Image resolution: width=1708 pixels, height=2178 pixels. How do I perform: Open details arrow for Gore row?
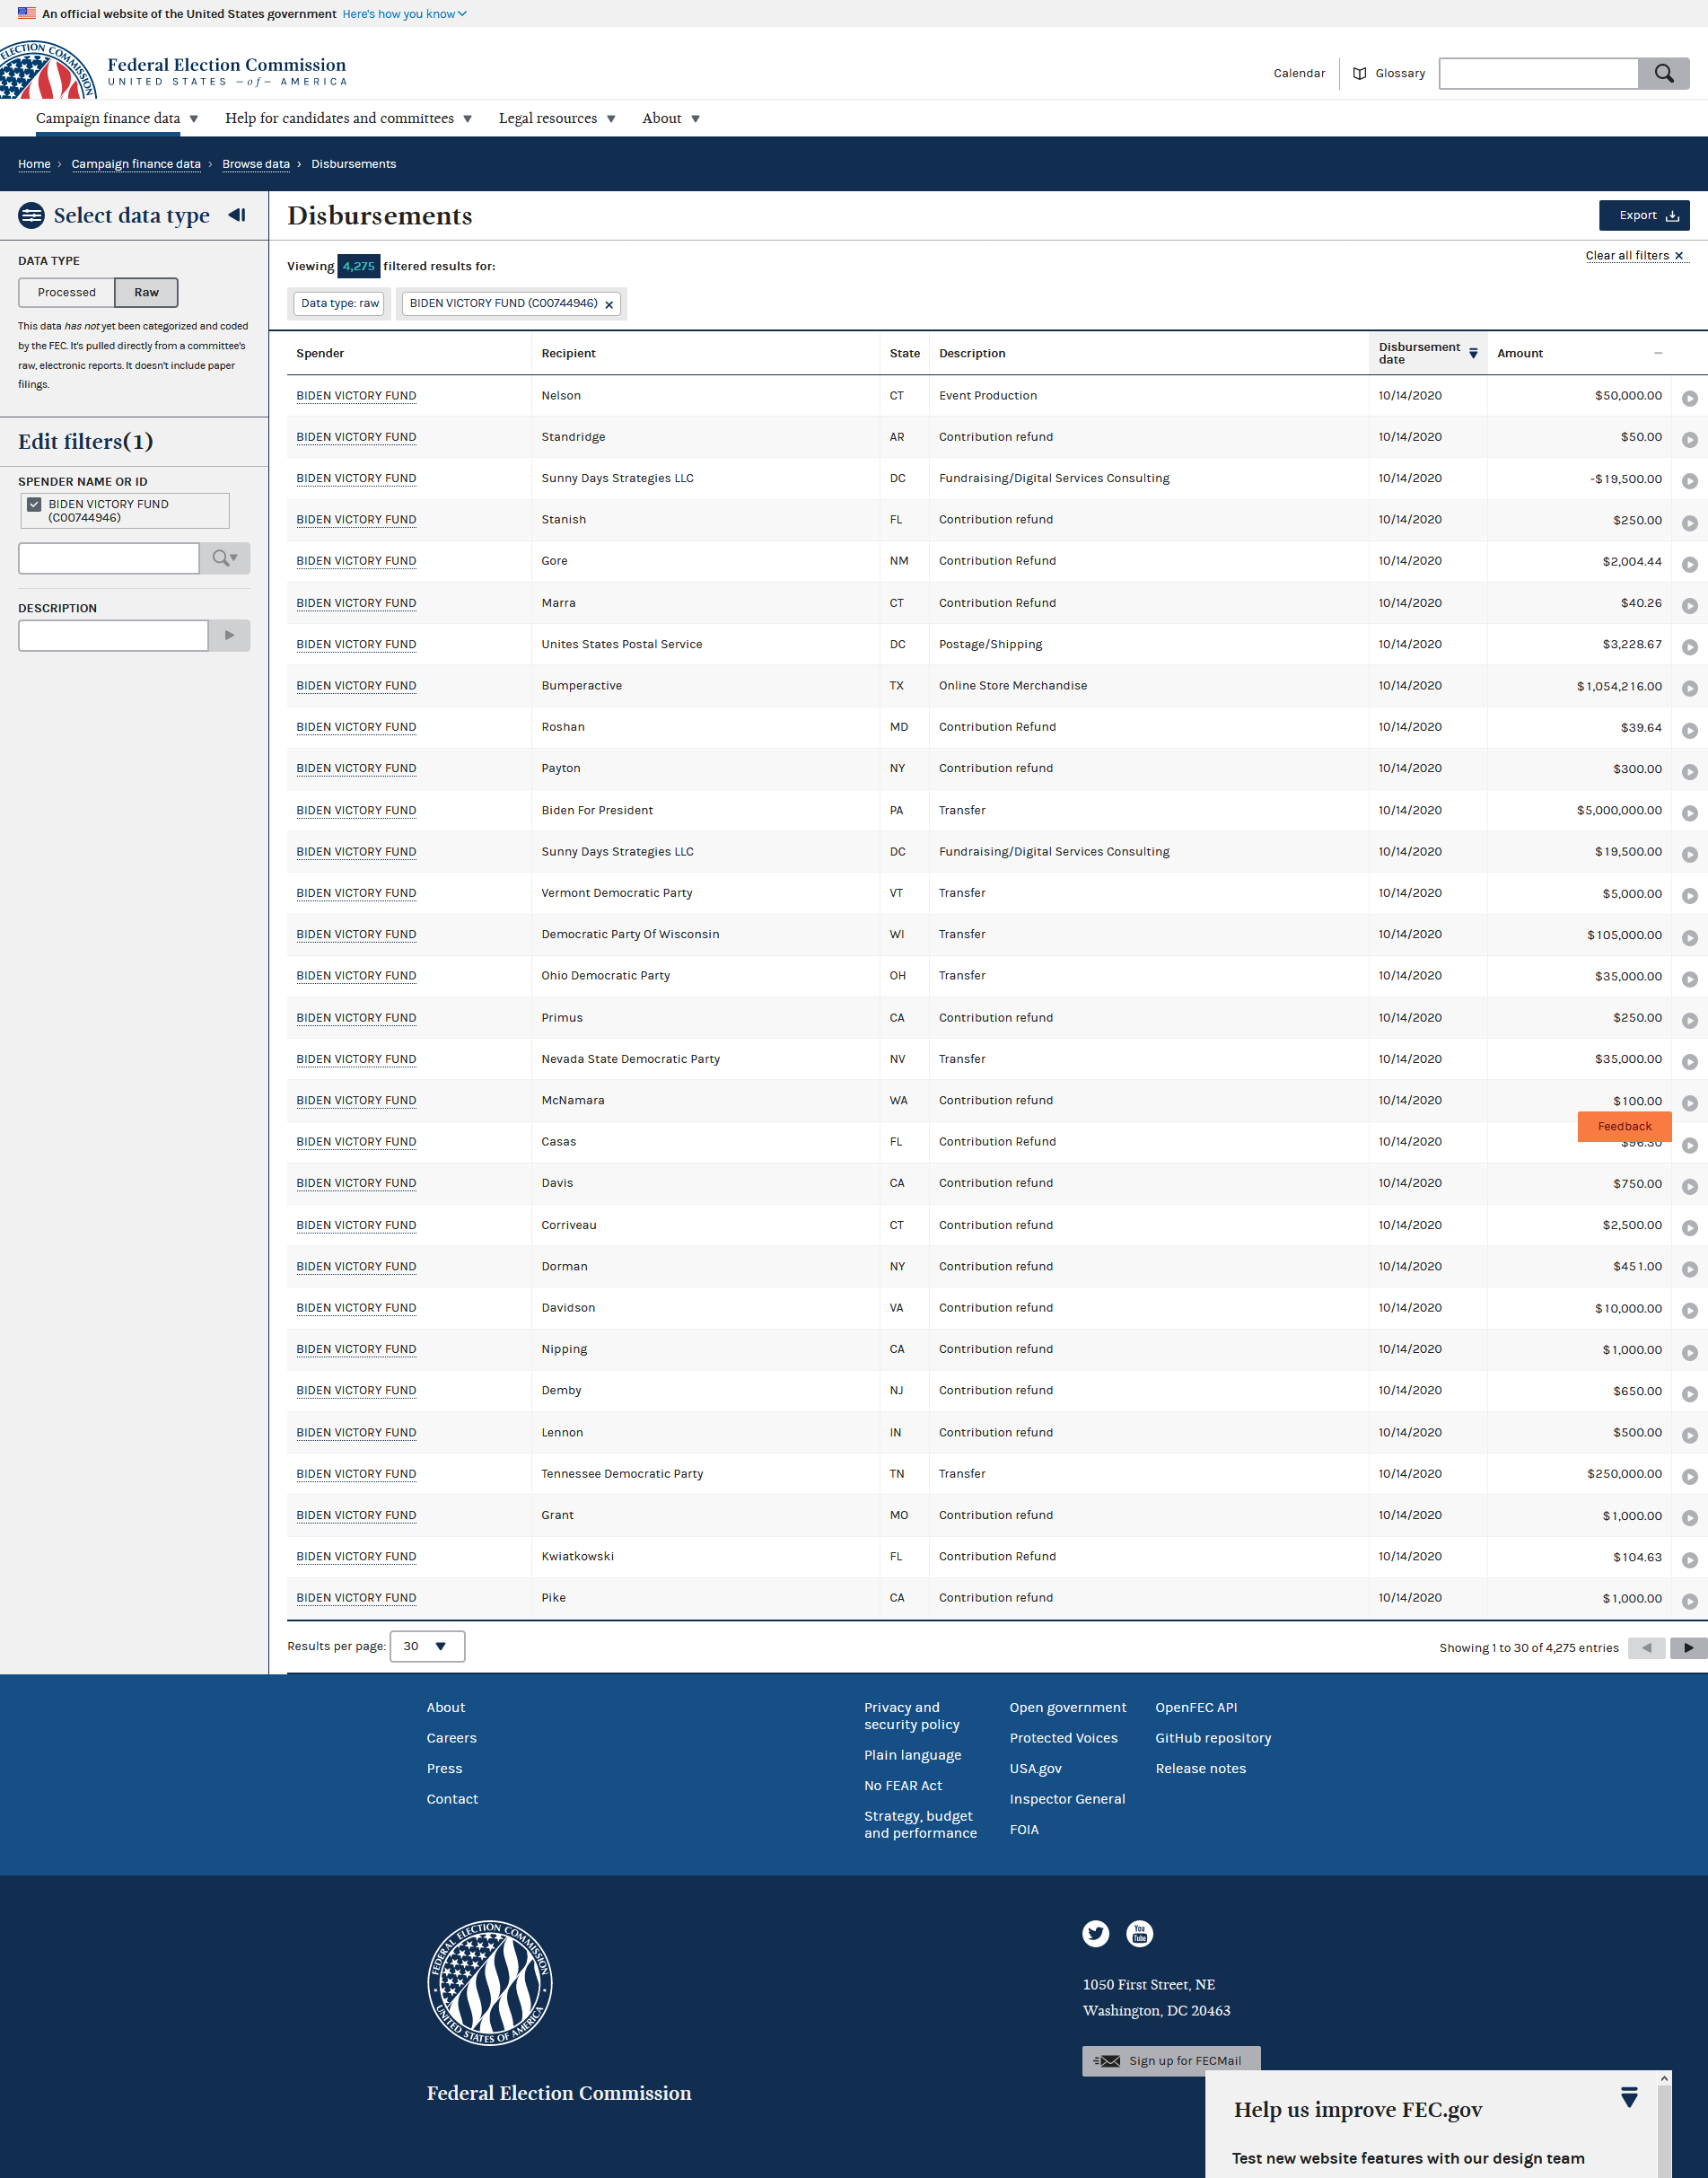[x=1689, y=564]
